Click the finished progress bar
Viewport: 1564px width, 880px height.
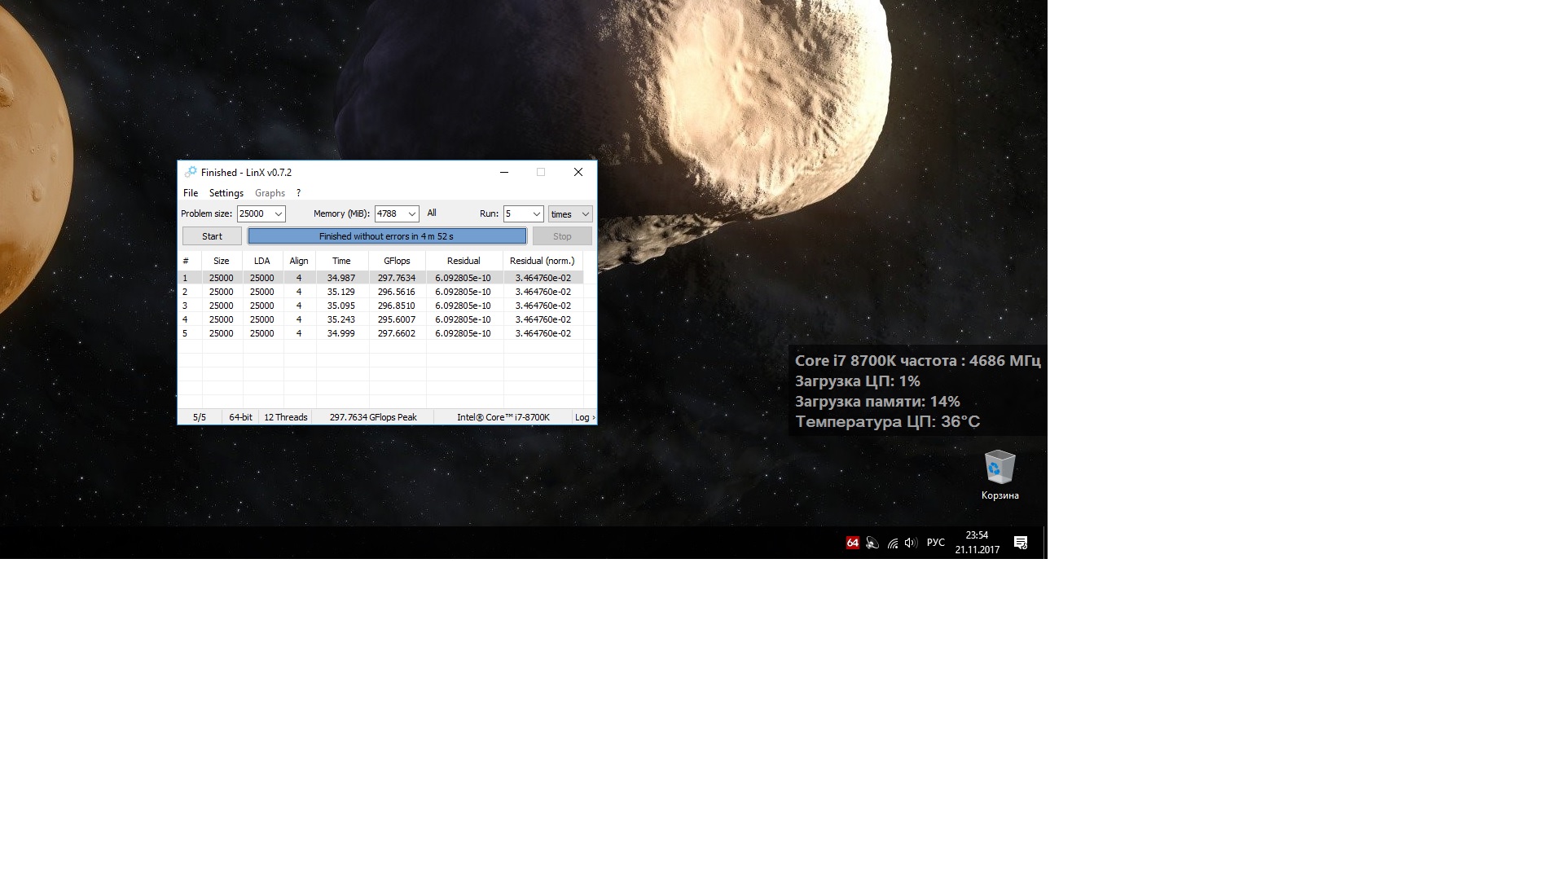coord(387,236)
